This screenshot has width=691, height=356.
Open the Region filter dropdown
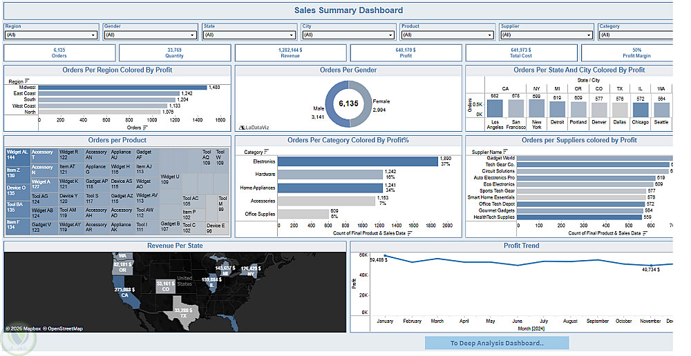click(51, 34)
